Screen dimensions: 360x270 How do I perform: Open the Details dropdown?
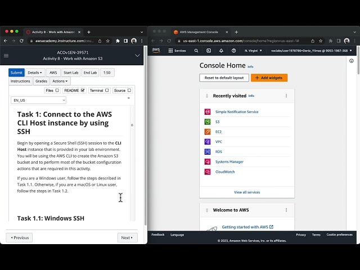click(35, 73)
